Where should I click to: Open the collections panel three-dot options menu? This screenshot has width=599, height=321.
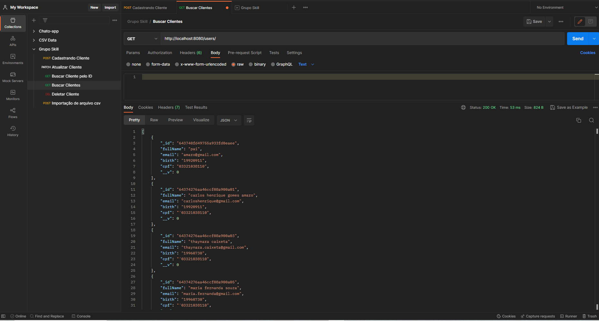(115, 20)
